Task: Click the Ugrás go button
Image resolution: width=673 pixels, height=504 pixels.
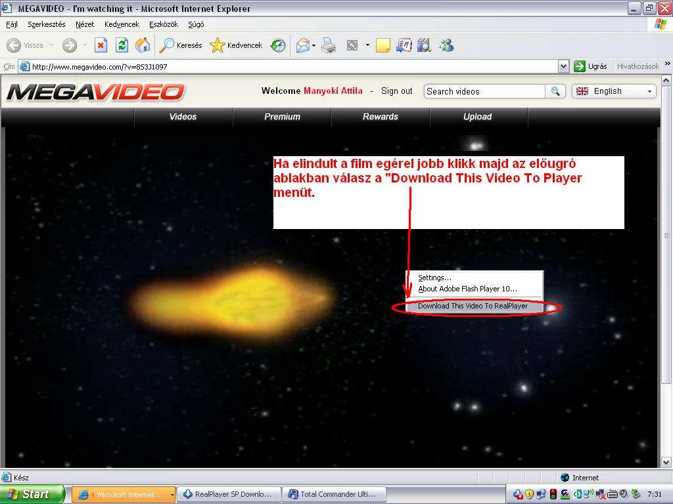Action: pyautogui.click(x=591, y=66)
